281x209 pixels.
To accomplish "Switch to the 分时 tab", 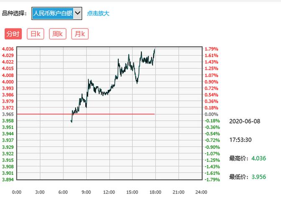I will tap(13, 34).
